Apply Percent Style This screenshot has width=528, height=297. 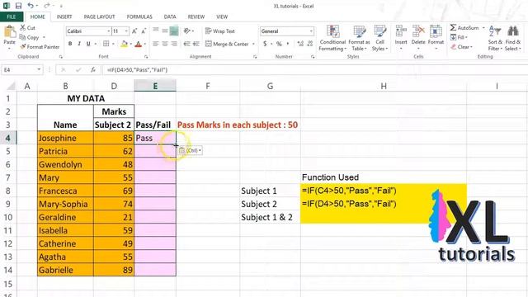pyautogui.click(x=279, y=44)
